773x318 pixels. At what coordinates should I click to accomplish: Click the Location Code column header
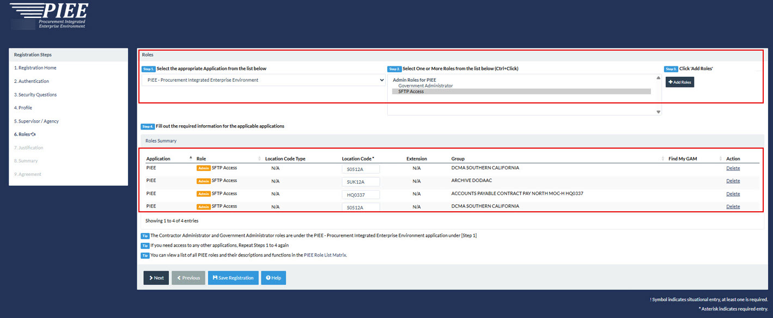point(358,158)
